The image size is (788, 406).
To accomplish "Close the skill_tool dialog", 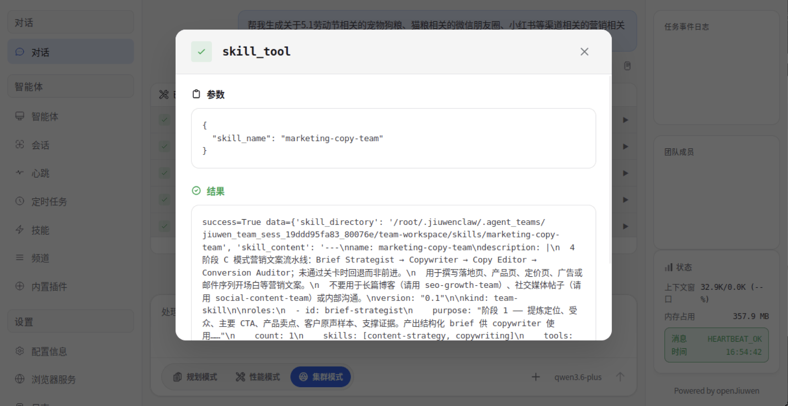I will (x=584, y=52).
